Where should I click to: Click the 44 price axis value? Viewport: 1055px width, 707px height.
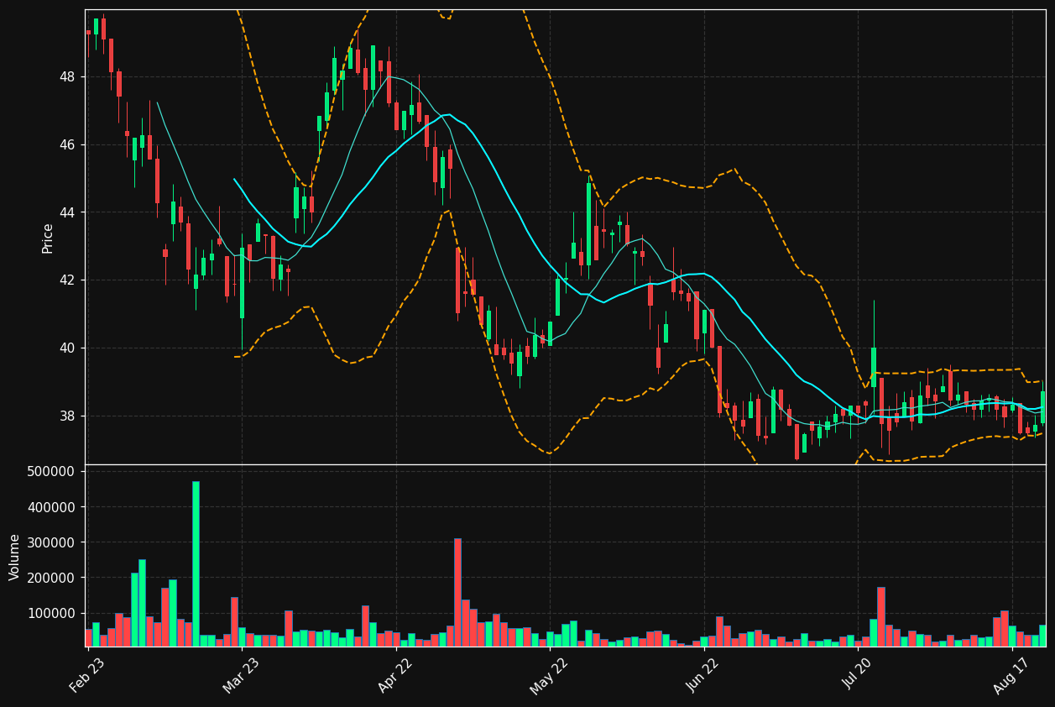click(67, 212)
